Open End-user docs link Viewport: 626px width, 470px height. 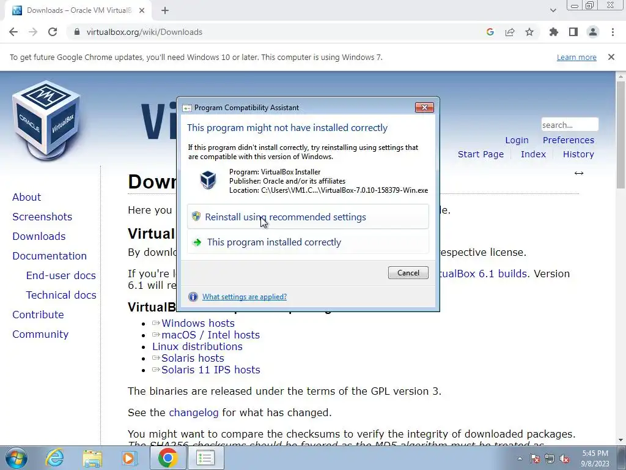pyautogui.click(x=61, y=275)
